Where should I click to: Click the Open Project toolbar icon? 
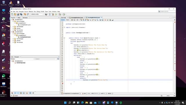click(18, 14)
